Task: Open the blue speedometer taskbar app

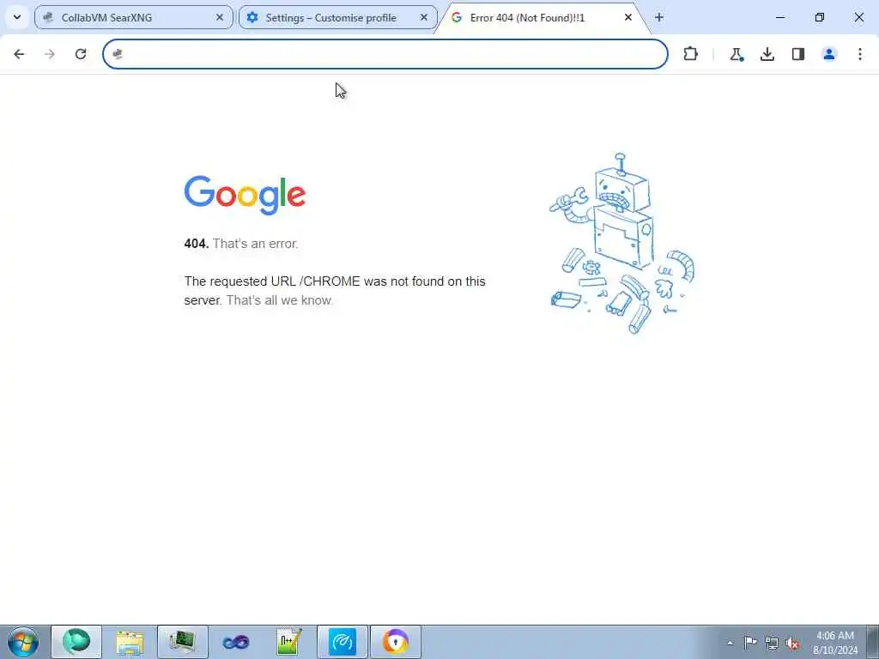Action: coord(343,642)
